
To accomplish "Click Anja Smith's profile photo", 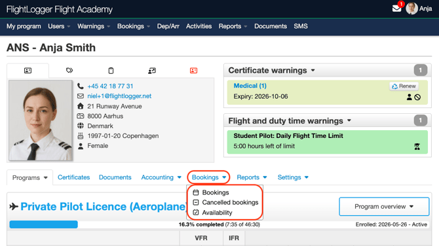I will click(x=41, y=120).
